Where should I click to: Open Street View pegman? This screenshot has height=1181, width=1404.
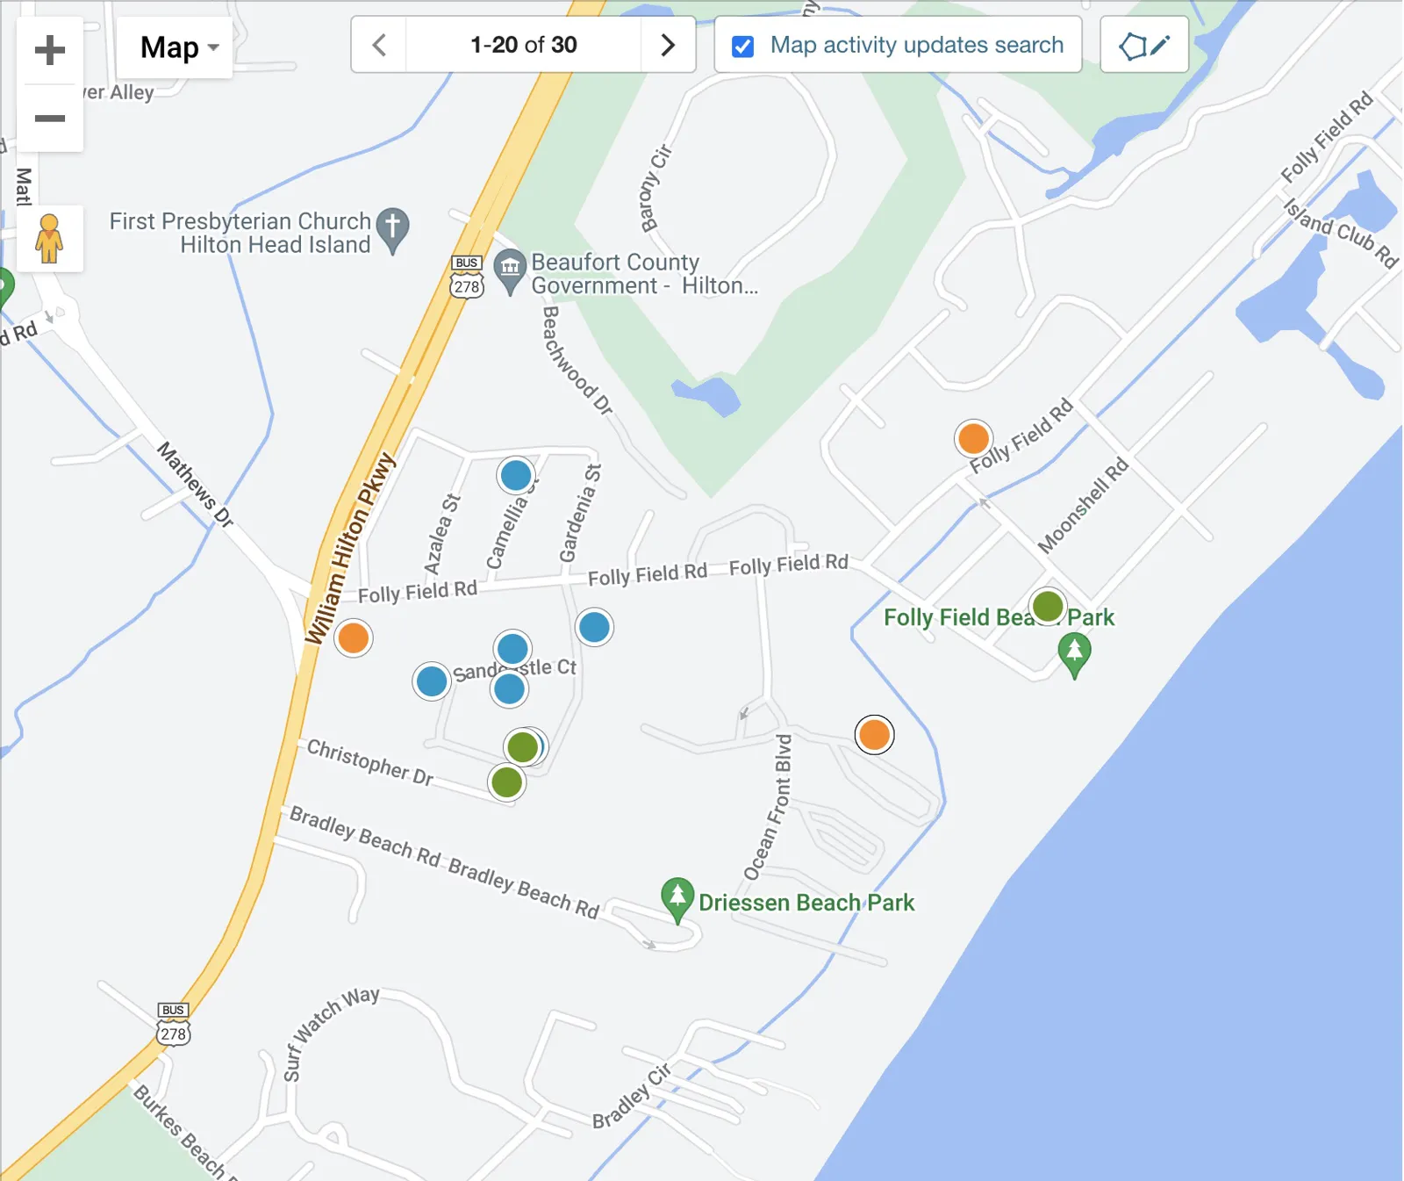(50, 239)
